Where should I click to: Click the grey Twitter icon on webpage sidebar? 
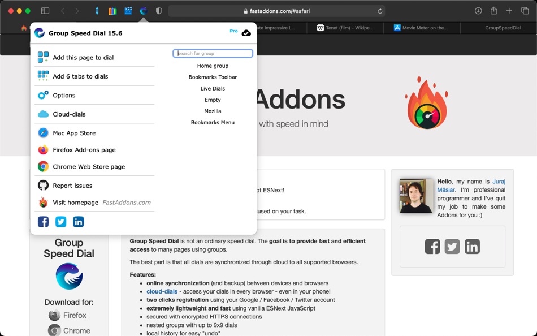pos(452,247)
